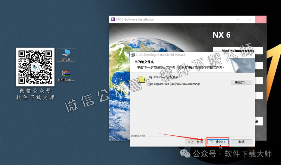
Task: Open View documentation in the NX 6 launcher
Action: pos(238,51)
